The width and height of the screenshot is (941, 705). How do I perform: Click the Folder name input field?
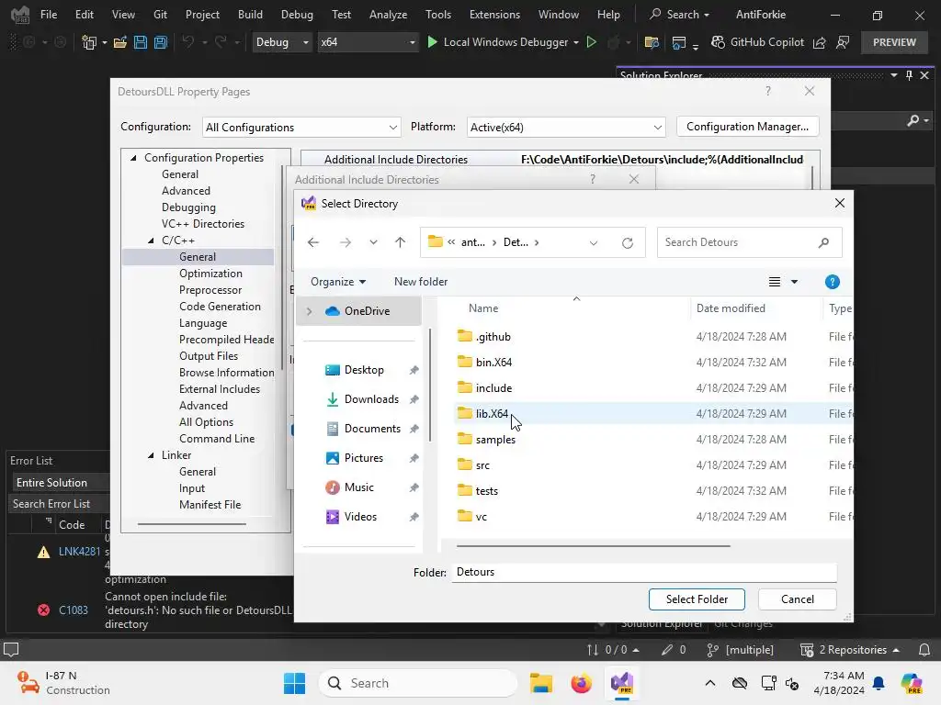pos(644,572)
